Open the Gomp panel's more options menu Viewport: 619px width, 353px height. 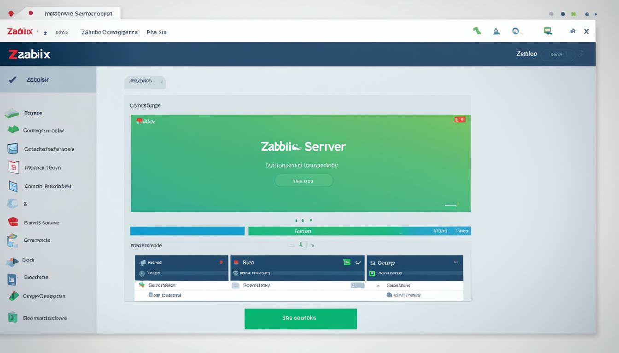tap(455, 262)
